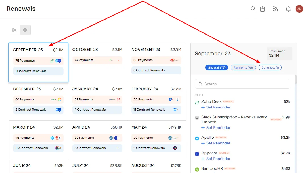Screen dimensions: 305x173
Task: Open the RSS feed icon
Action: coord(275,9)
